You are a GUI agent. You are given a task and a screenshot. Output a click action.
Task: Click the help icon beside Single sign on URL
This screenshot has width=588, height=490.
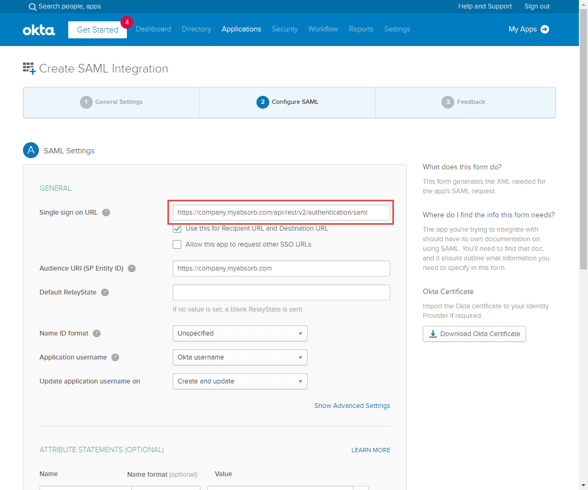[106, 212]
